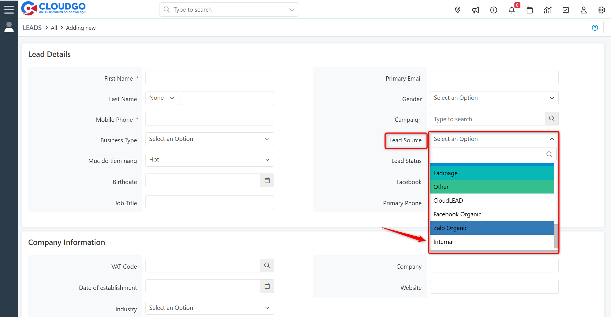Expand the Business Type dropdown
The width and height of the screenshot is (611, 317).
point(209,139)
